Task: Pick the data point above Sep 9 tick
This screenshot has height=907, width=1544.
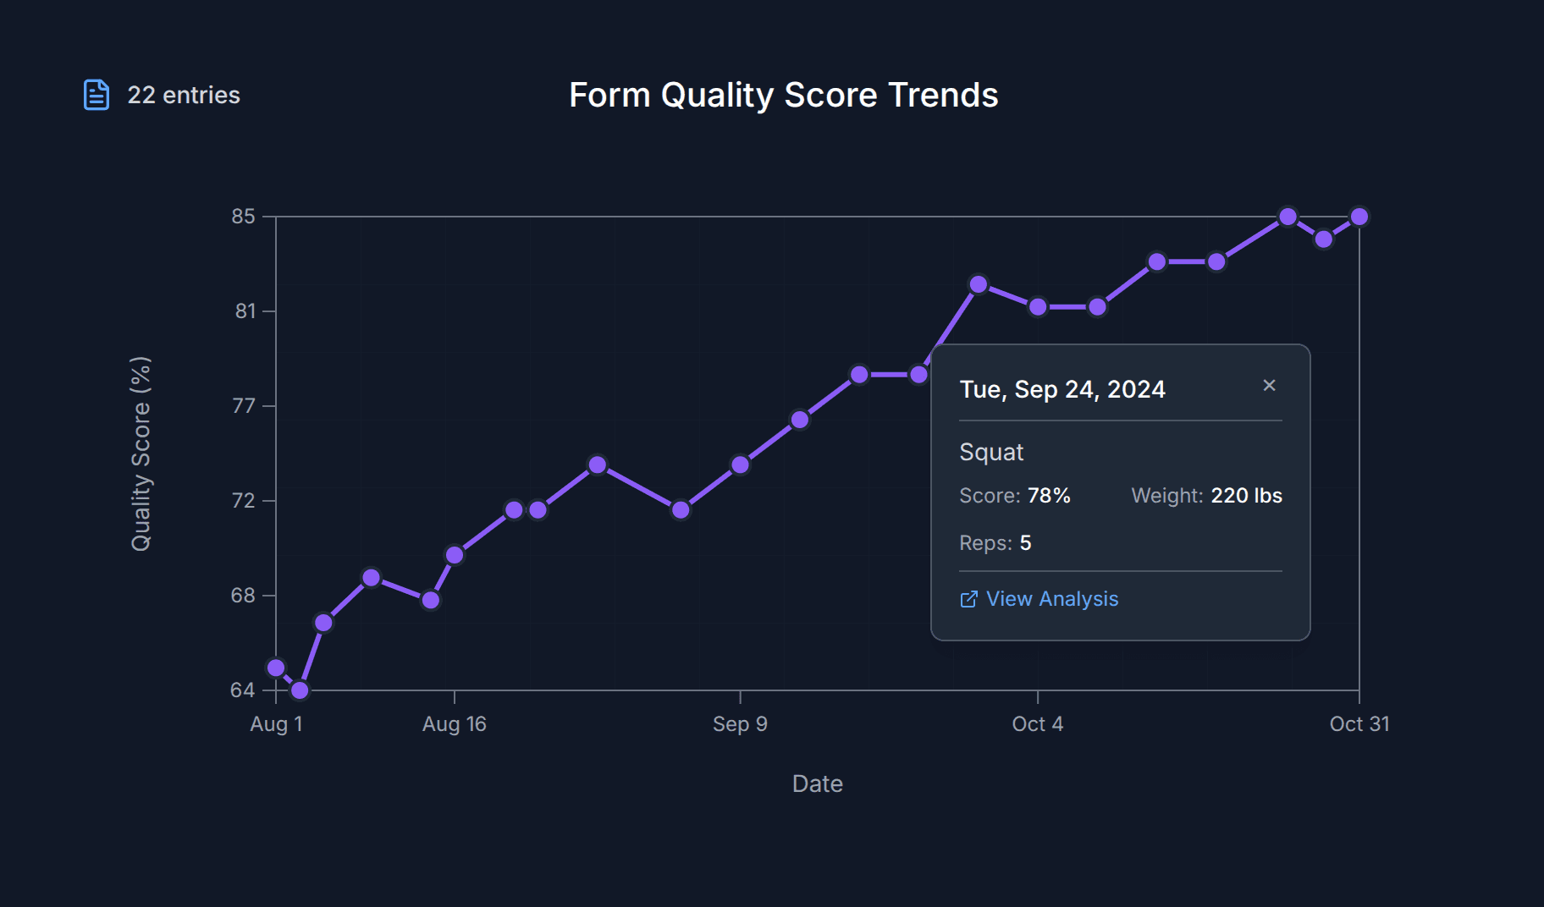Action: (x=740, y=465)
